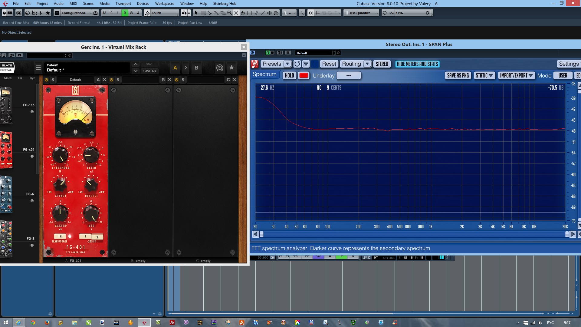
Task: Click SAVE AS PNG in SPAN Plus
Action: [458, 75]
